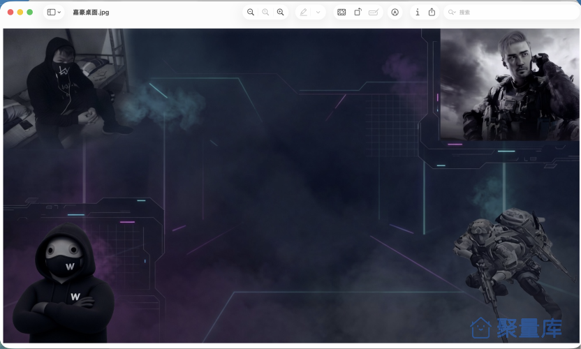581x349 pixels.
Task: Open search options magnifier dropdown
Action: 452,13
